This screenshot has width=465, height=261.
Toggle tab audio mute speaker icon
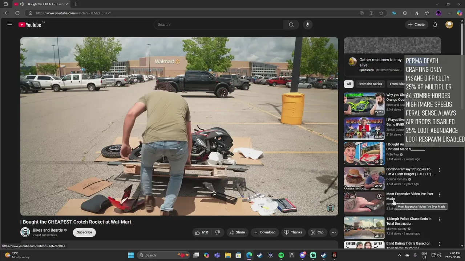pos(22,4)
